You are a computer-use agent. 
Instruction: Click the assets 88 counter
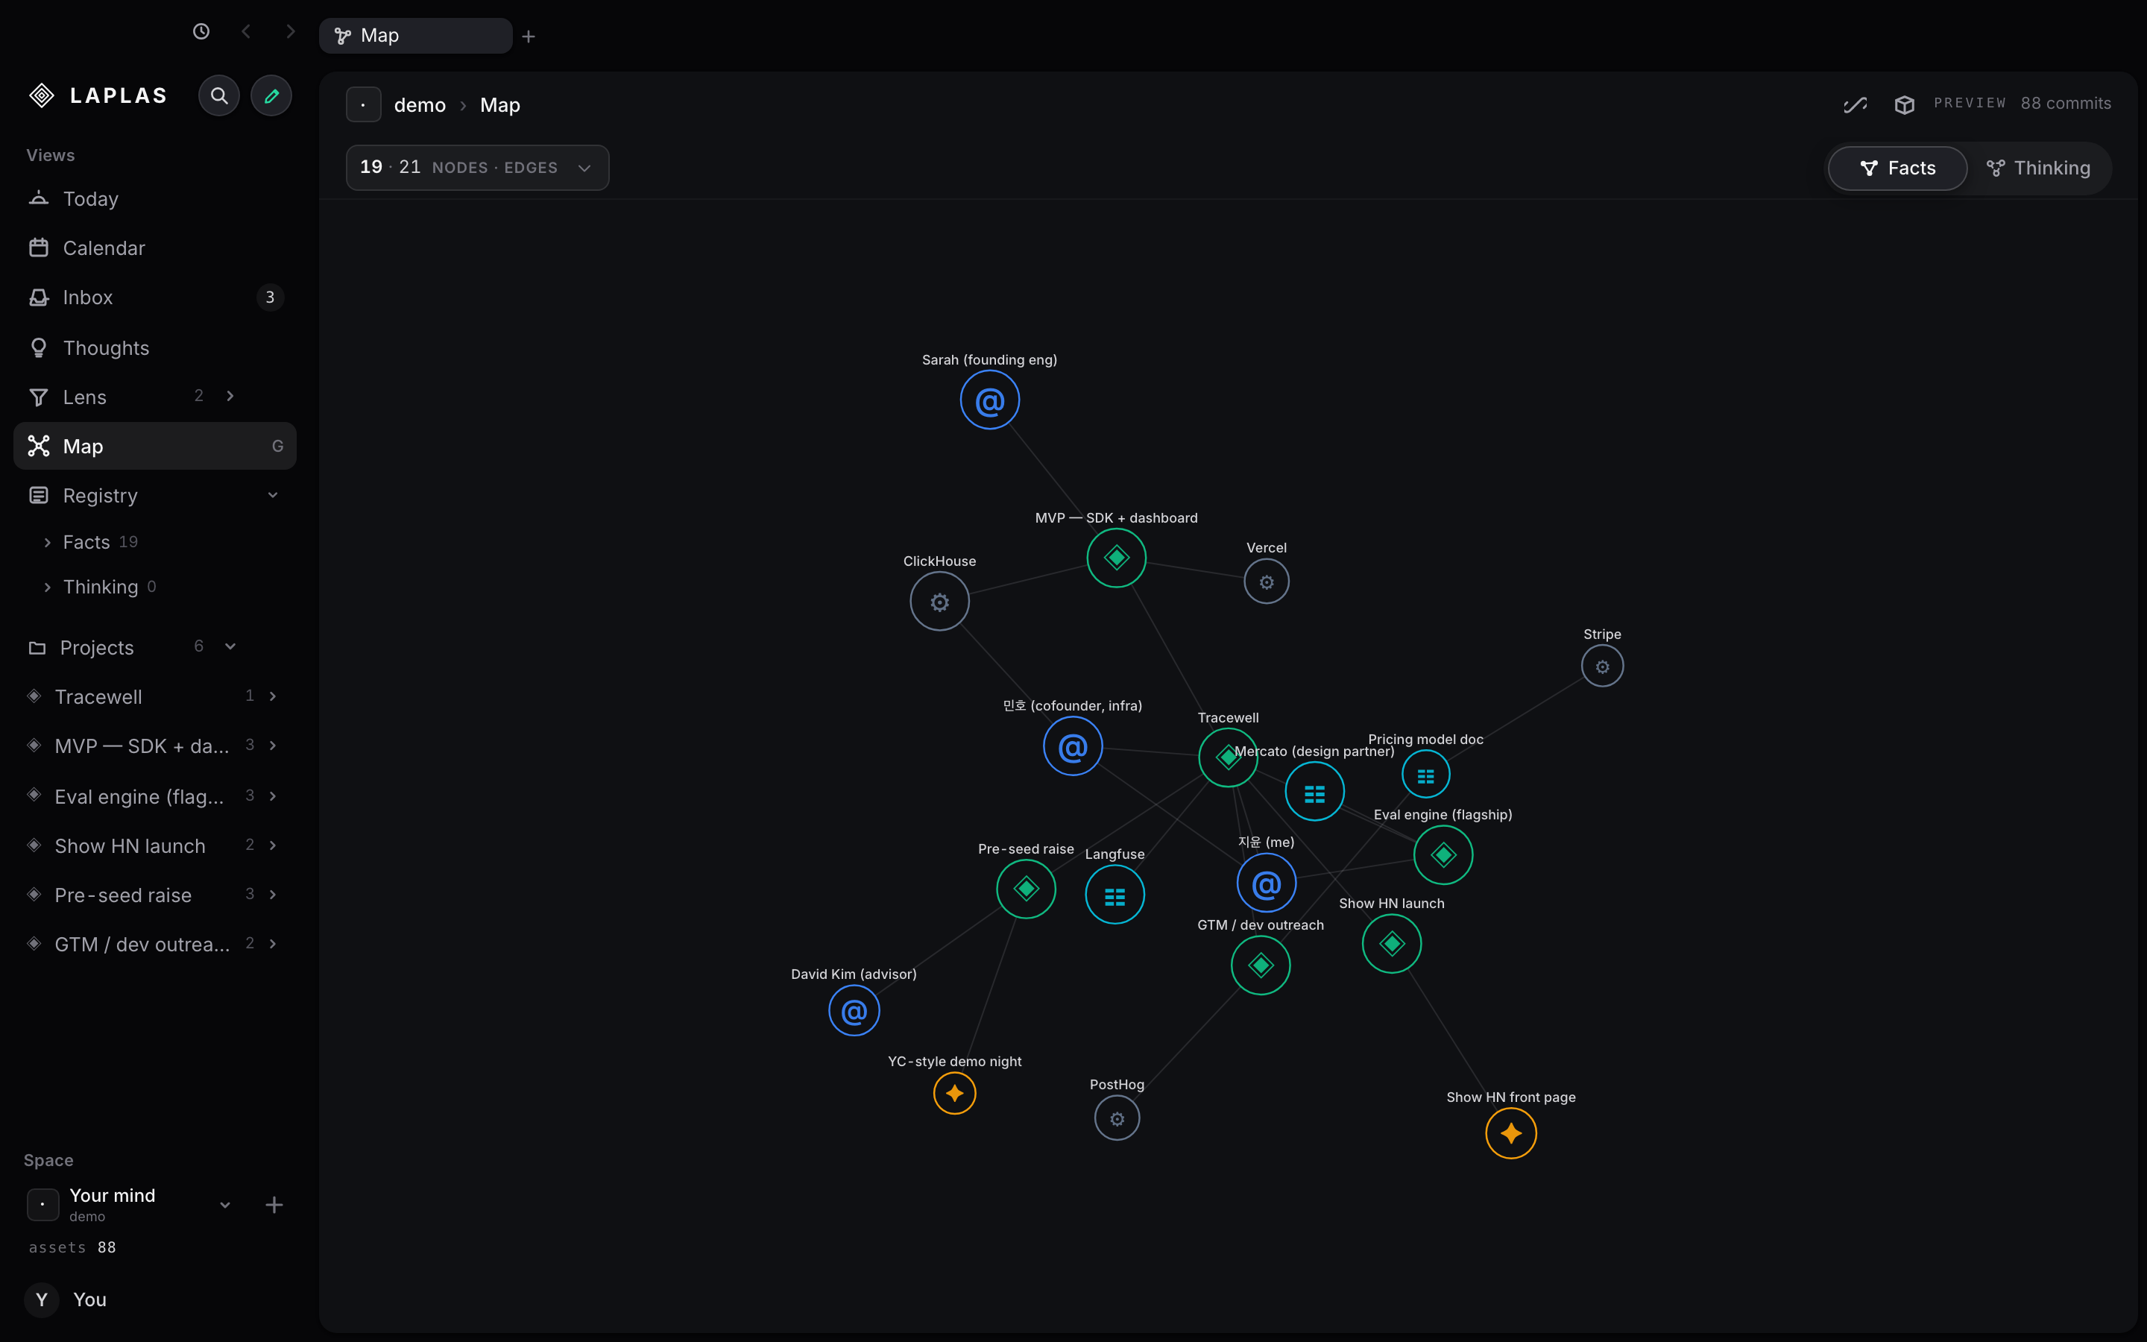tap(73, 1248)
